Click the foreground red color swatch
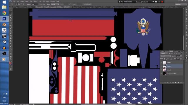 pyautogui.click(x=10, y=63)
